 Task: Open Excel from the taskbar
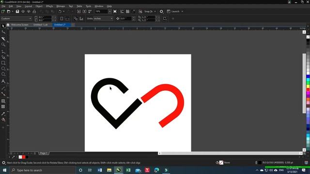(128, 170)
